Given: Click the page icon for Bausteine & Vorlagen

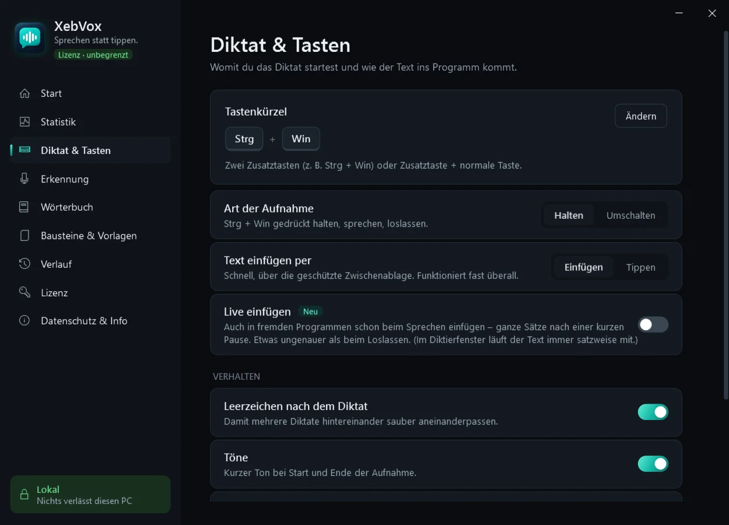Looking at the screenshot, I should [24, 236].
